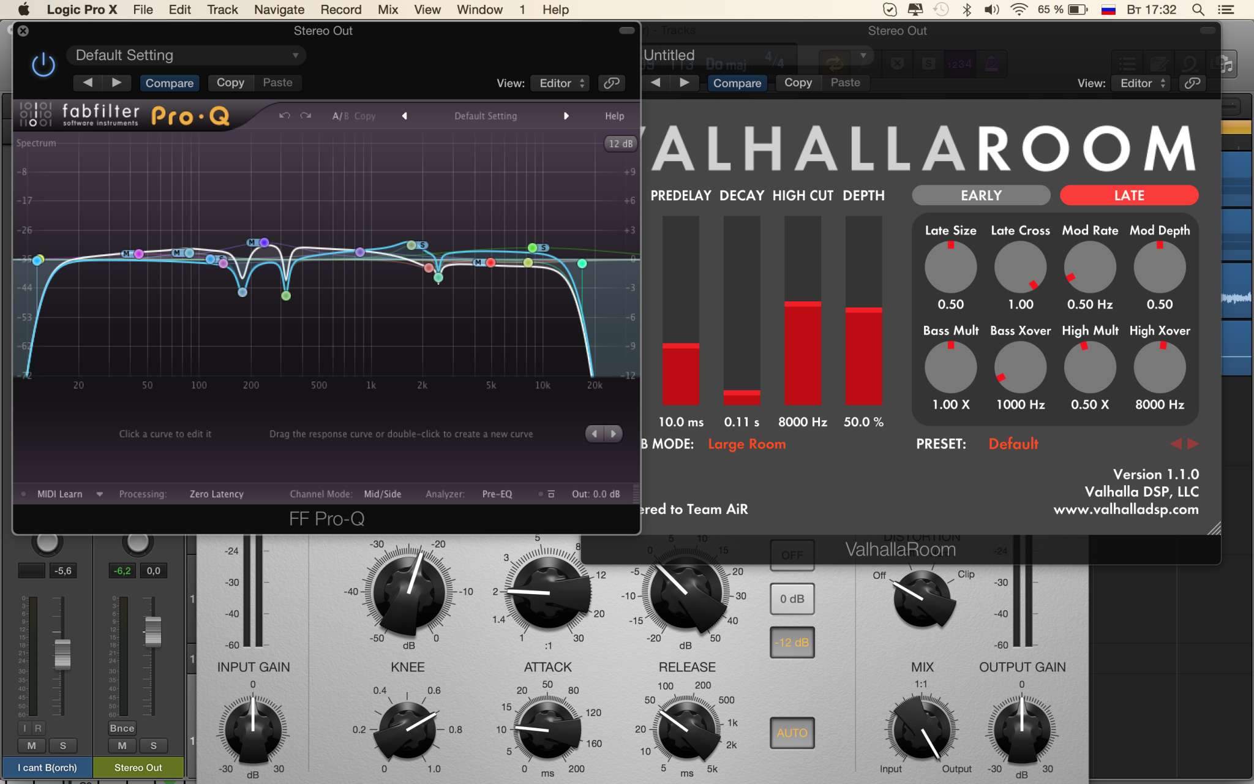Go to previous setting in Pro-Q header

coord(88,83)
